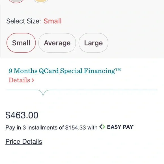The image size is (164, 164).
Task: Click the downward notch on the divider line
Action: (x=43, y=93)
